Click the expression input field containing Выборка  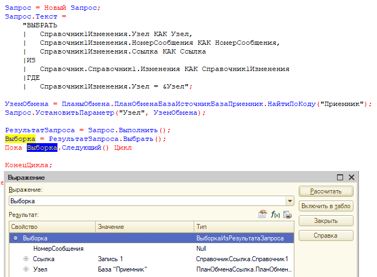145,201
